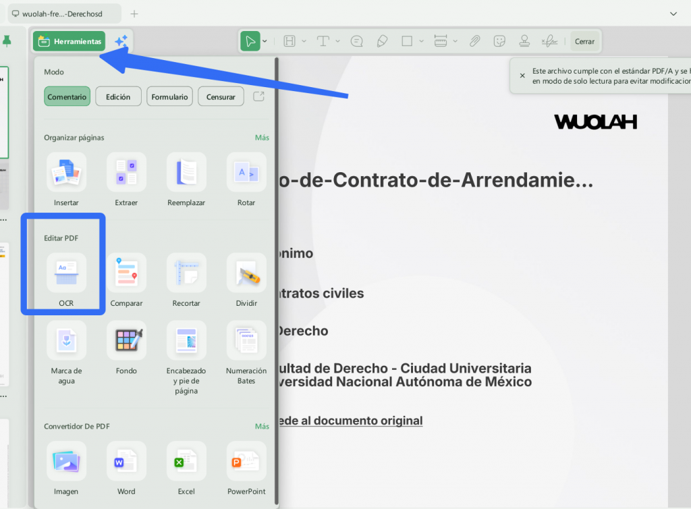Select the cursor selection tool
The width and height of the screenshot is (691, 509).
click(x=250, y=41)
